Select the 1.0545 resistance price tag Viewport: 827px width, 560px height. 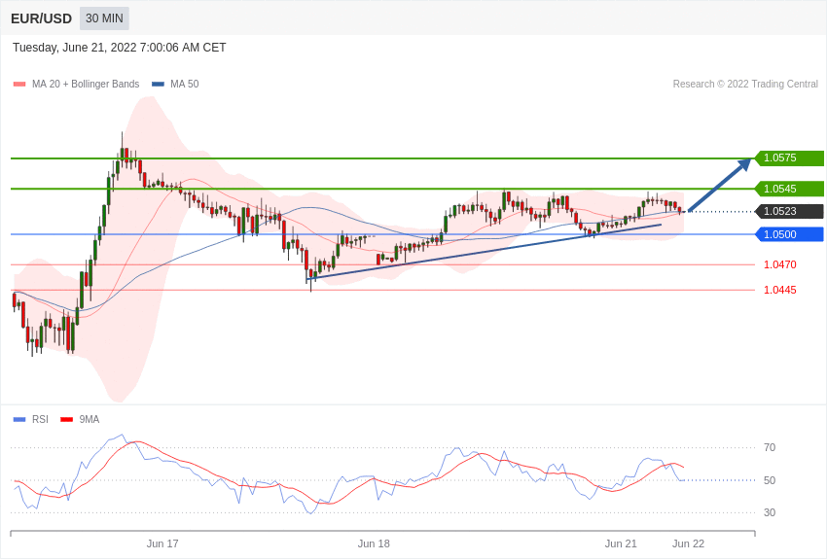tap(790, 189)
